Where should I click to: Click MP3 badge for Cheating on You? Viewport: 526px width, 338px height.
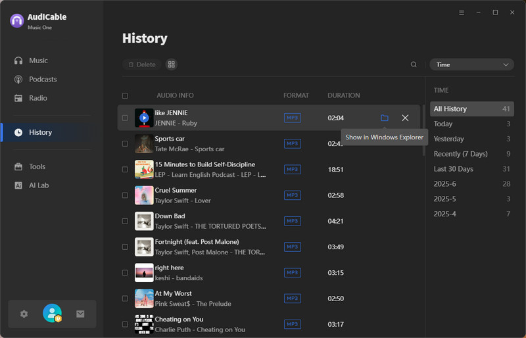[x=293, y=324]
